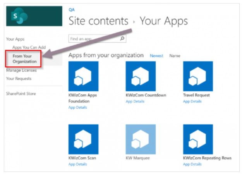
Task: Click the KWizCom Countdown name text
Action: point(146,95)
